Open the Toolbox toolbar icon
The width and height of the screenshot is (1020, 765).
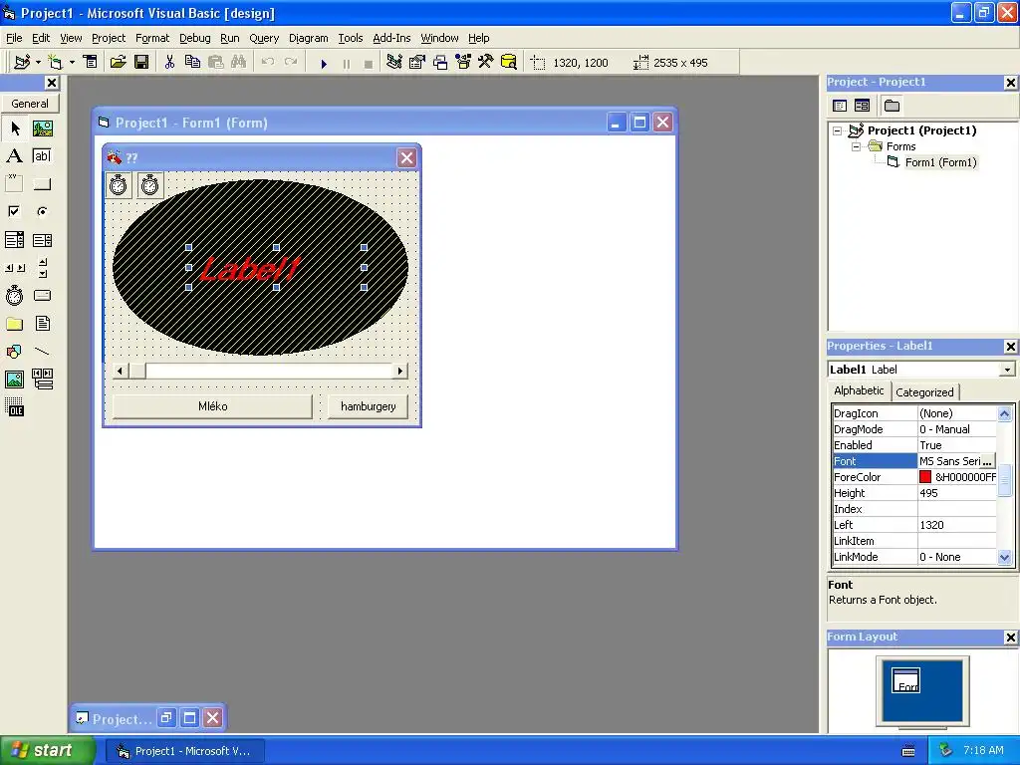tap(486, 63)
